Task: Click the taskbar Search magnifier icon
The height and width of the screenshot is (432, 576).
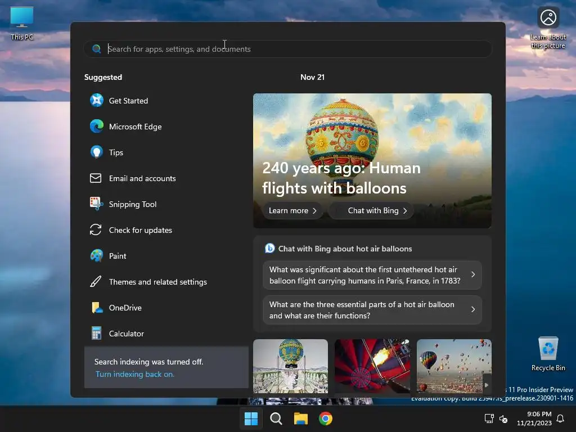Action: coord(276,418)
